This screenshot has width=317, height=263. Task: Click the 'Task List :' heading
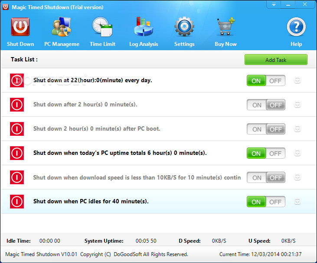(24, 60)
